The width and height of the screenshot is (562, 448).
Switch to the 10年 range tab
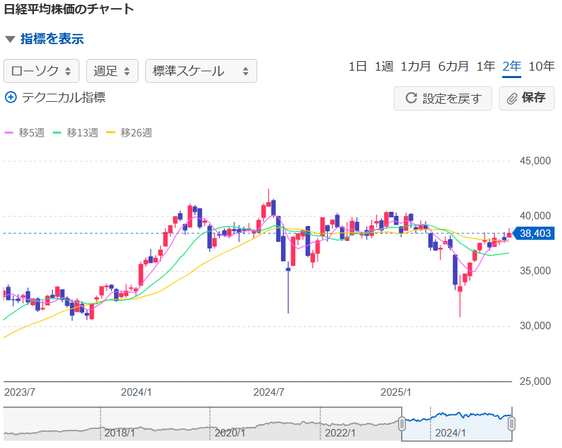click(542, 67)
